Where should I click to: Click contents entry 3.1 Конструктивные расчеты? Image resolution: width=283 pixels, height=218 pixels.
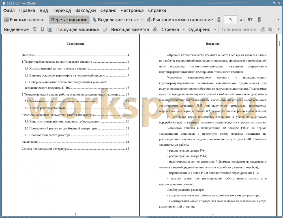77,121
